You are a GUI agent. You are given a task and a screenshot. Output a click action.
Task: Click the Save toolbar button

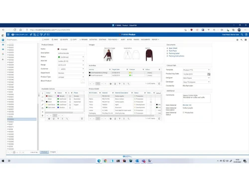click(x=55, y=39)
